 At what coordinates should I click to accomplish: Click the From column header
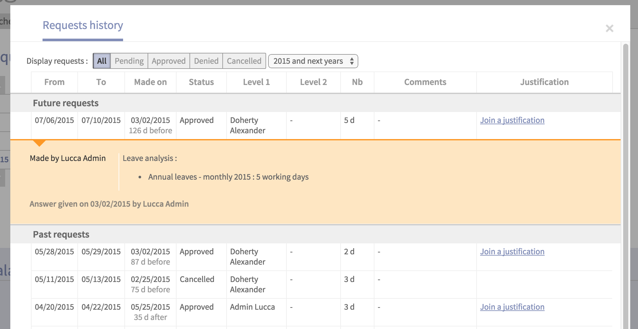[x=54, y=82]
